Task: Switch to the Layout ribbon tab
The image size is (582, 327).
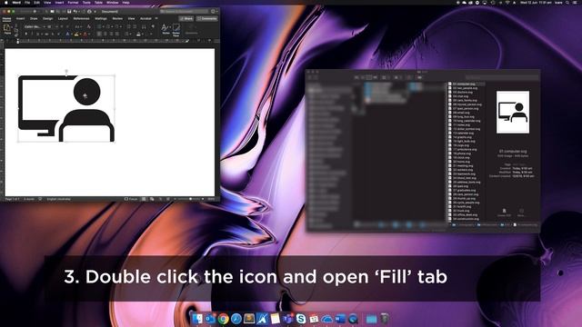Action: 63,18
